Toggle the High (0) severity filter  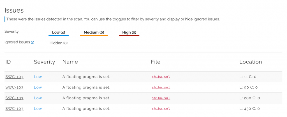point(129,33)
